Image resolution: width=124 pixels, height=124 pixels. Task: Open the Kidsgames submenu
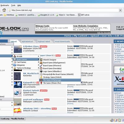[26, 65]
